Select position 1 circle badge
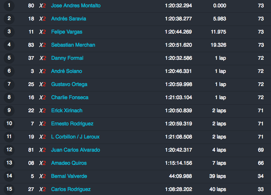Screen dimensions: 271x195 9,5
